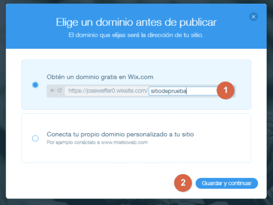This screenshot has height=205, width=273.
Task: Click the Guardar y continuar button
Action: coord(227,183)
